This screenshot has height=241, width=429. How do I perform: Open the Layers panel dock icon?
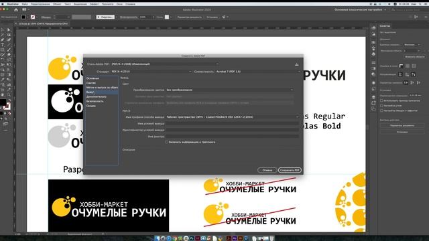pyautogui.click(x=373, y=97)
